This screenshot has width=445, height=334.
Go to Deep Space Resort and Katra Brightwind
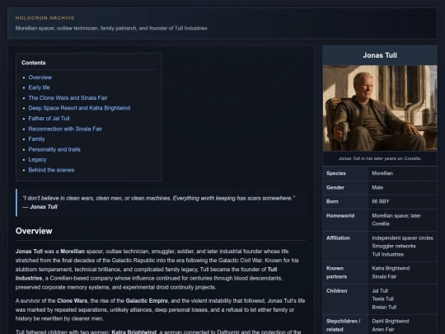click(x=79, y=108)
